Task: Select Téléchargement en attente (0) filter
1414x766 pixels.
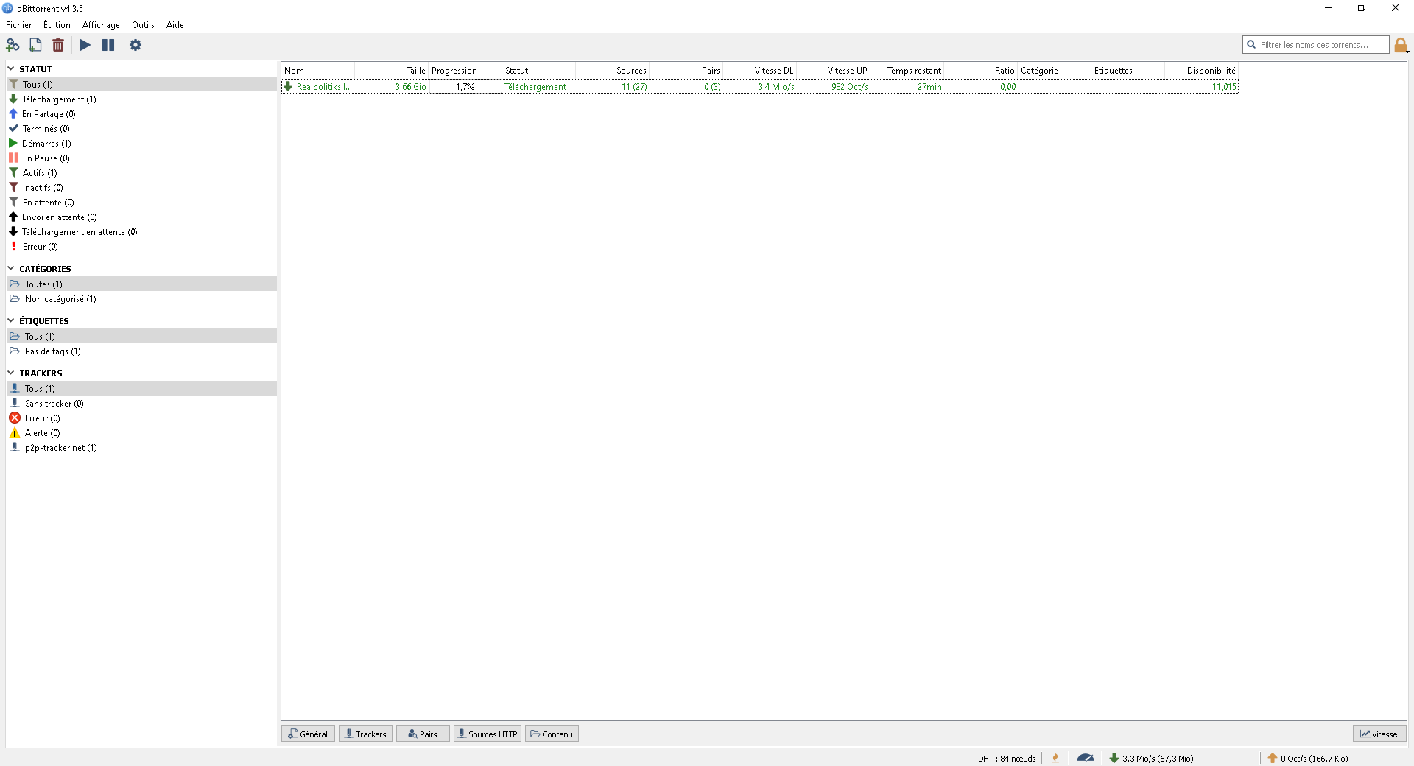Action: [141, 232]
